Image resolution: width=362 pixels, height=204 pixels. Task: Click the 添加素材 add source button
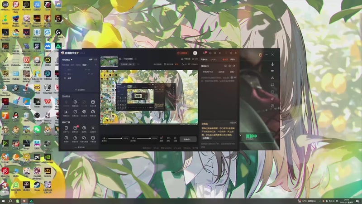tap(80, 90)
